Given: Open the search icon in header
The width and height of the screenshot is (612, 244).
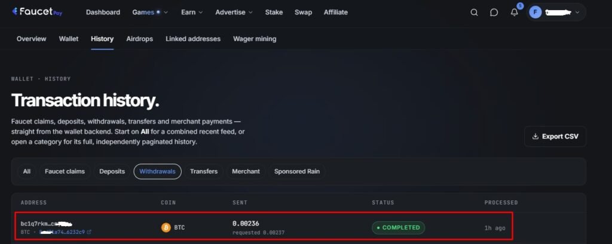Looking at the screenshot, I should [x=474, y=13].
